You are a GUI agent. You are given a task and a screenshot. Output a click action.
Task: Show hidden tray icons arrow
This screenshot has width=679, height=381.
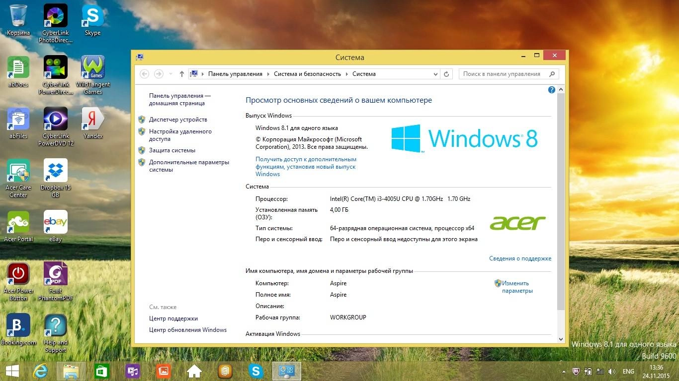564,372
